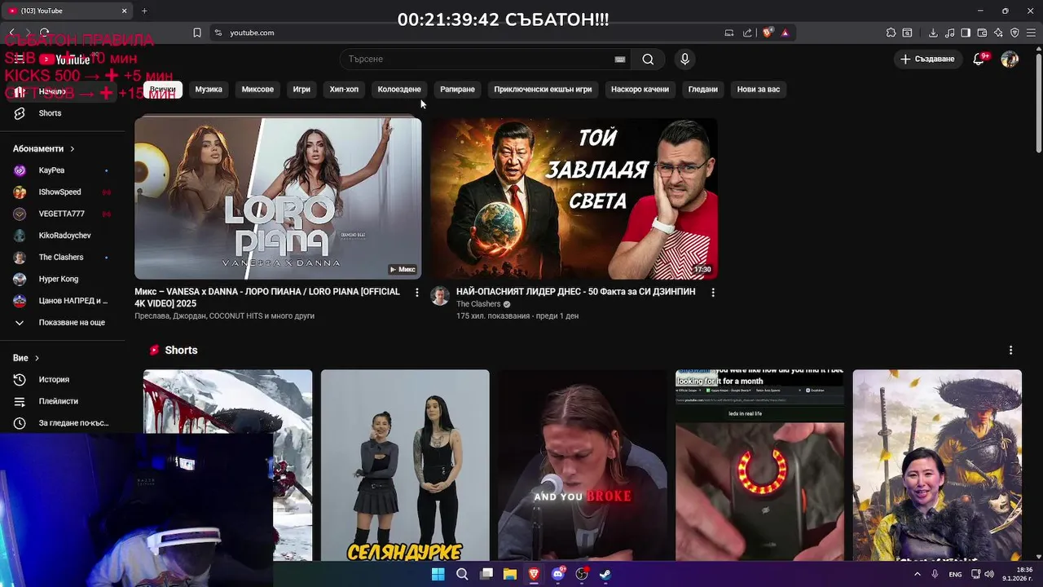Open the ledx in real life short

pos(759,465)
